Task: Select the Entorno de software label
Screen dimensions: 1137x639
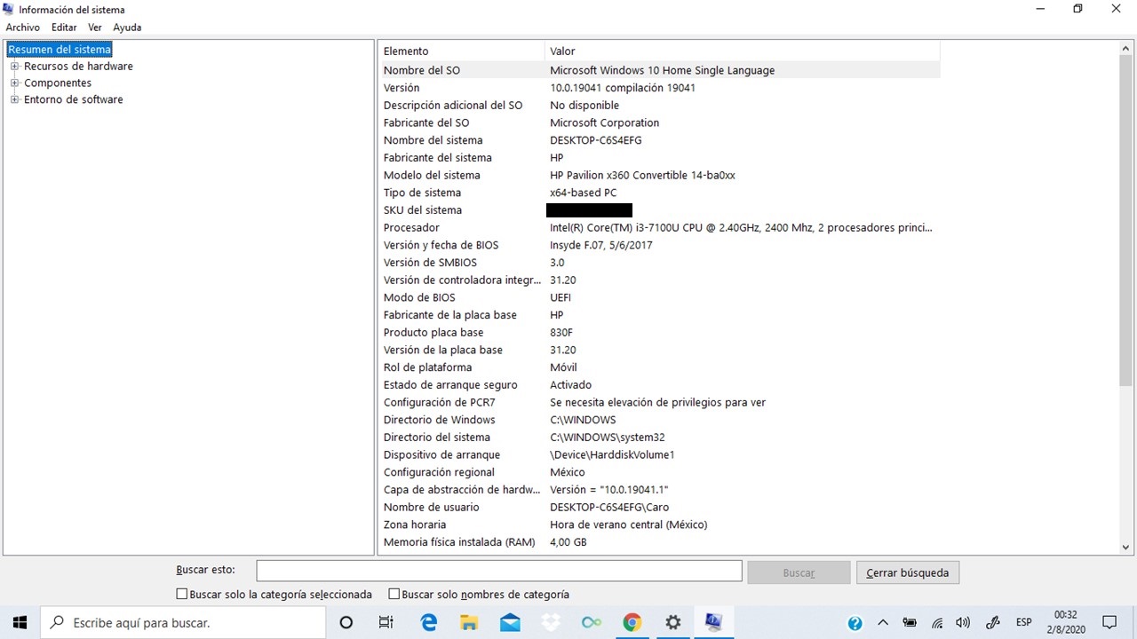Action: [x=74, y=100]
